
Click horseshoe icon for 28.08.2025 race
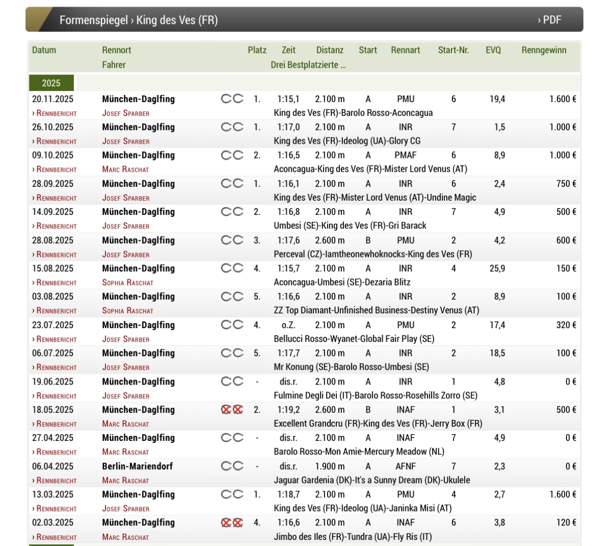coord(232,240)
